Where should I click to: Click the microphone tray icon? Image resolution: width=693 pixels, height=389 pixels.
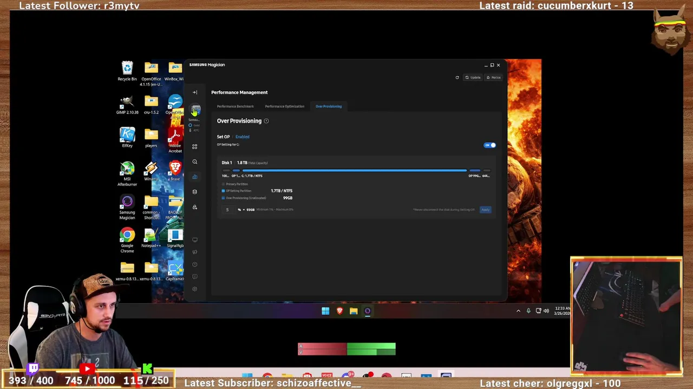point(528,311)
